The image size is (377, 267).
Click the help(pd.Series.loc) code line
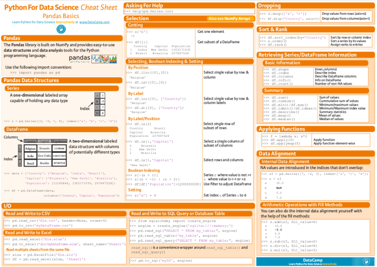149,11
